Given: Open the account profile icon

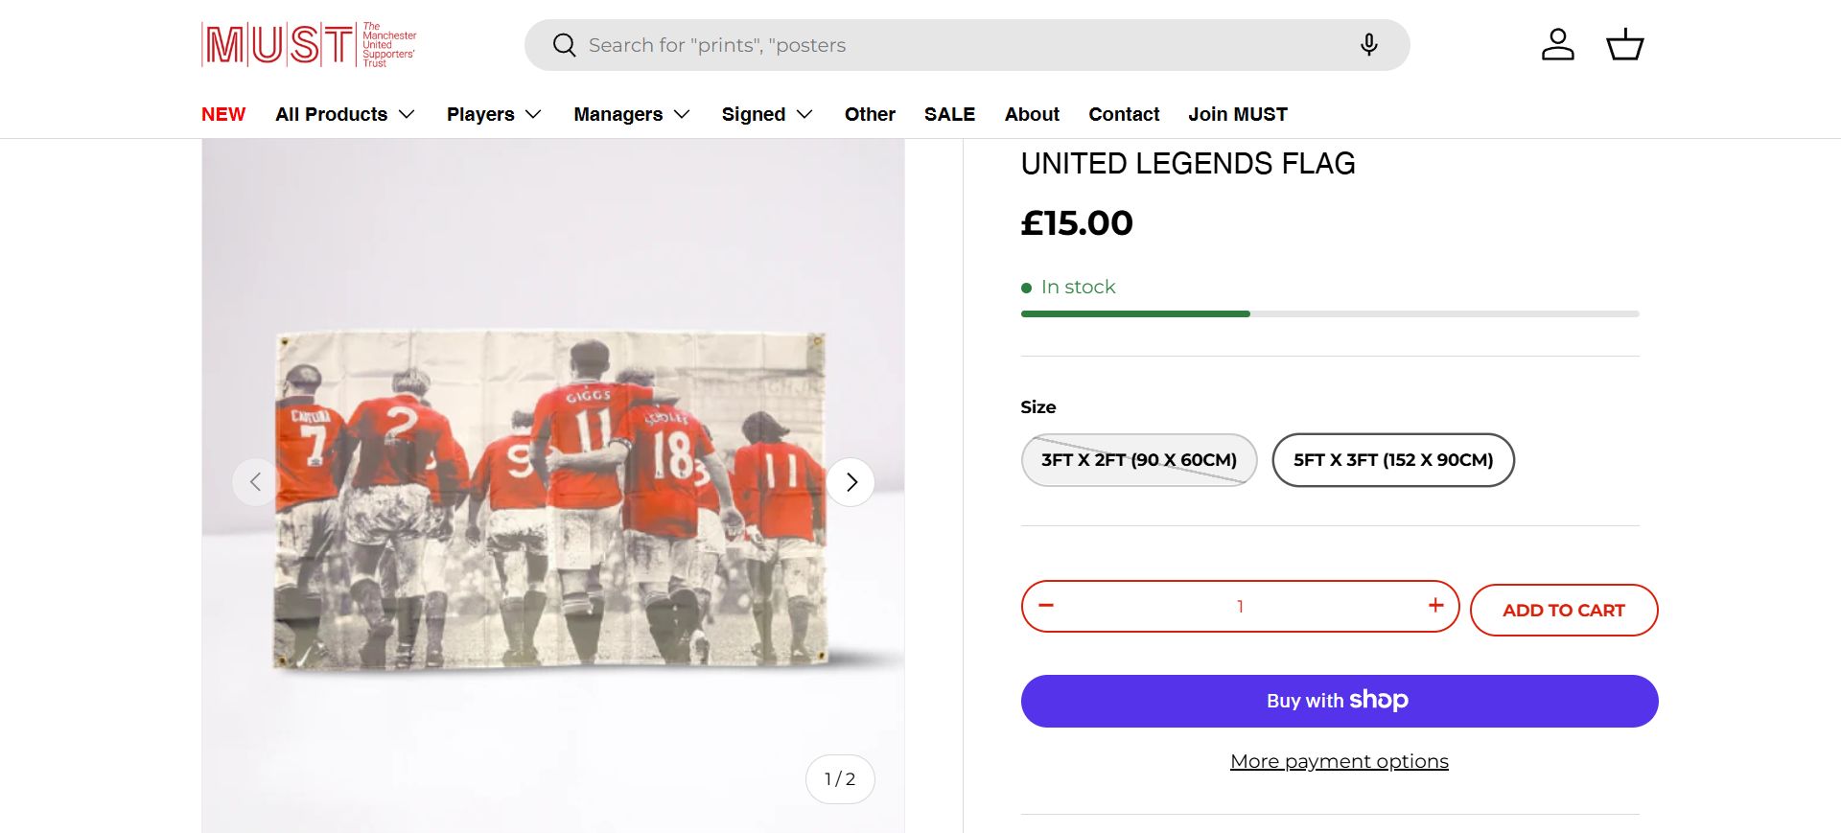Looking at the screenshot, I should pos(1557,45).
